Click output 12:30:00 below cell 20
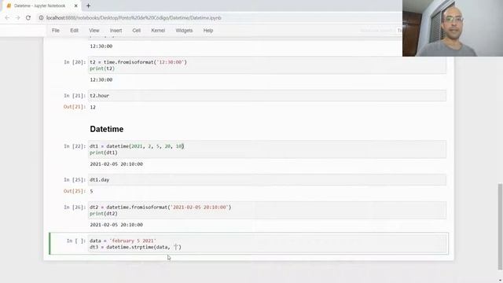This screenshot has width=503, height=283. tap(101, 79)
